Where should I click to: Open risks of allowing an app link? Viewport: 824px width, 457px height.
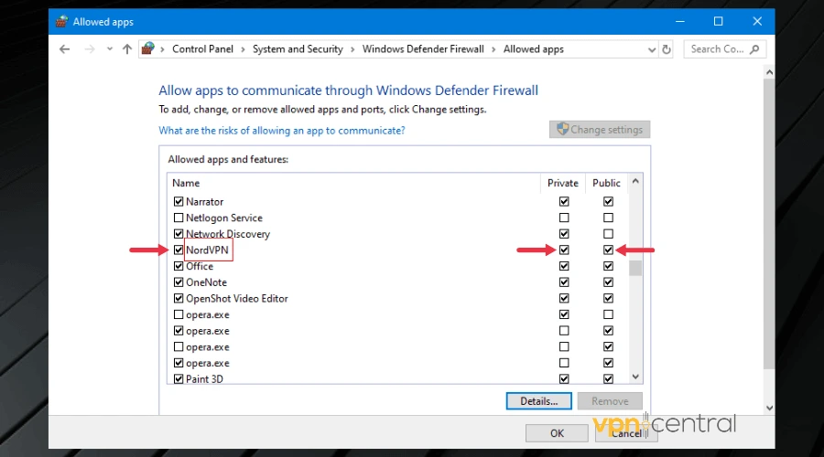pos(282,131)
